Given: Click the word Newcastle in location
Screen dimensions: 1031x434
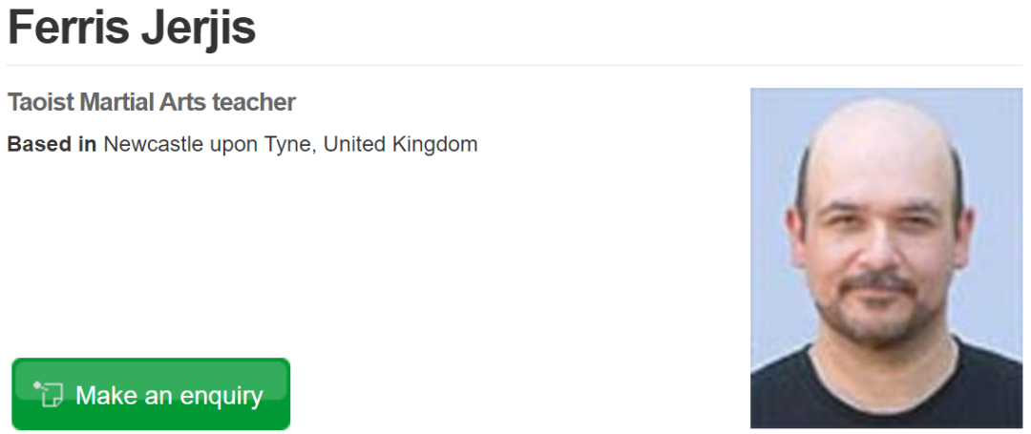Looking at the screenshot, I should click(x=148, y=145).
